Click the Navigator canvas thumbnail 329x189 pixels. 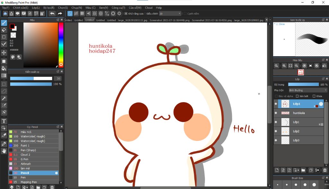[x=301, y=72]
